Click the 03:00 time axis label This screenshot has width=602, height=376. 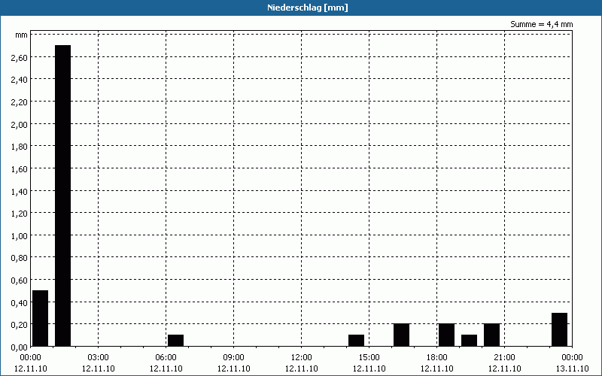[x=99, y=358]
